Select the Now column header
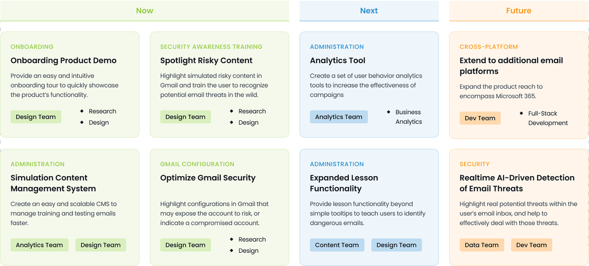Viewport: 589px width, 266px height. coord(145,11)
